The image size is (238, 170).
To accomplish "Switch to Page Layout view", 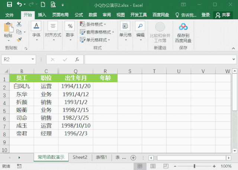I will coord(153,166).
